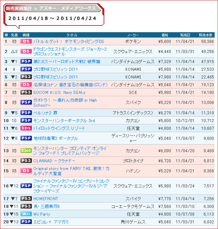The height and width of the screenshot is (229, 218).
Task: Open the Wii Party link
Action: [42, 214]
